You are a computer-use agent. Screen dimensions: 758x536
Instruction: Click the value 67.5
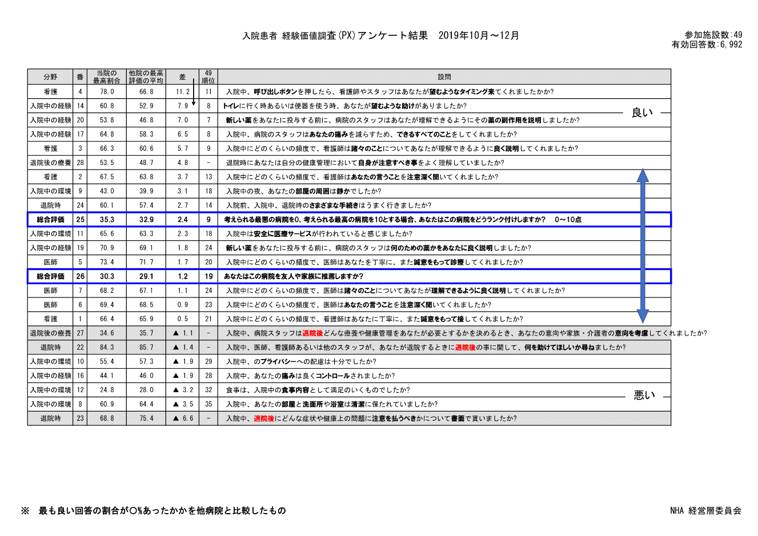[x=107, y=177]
